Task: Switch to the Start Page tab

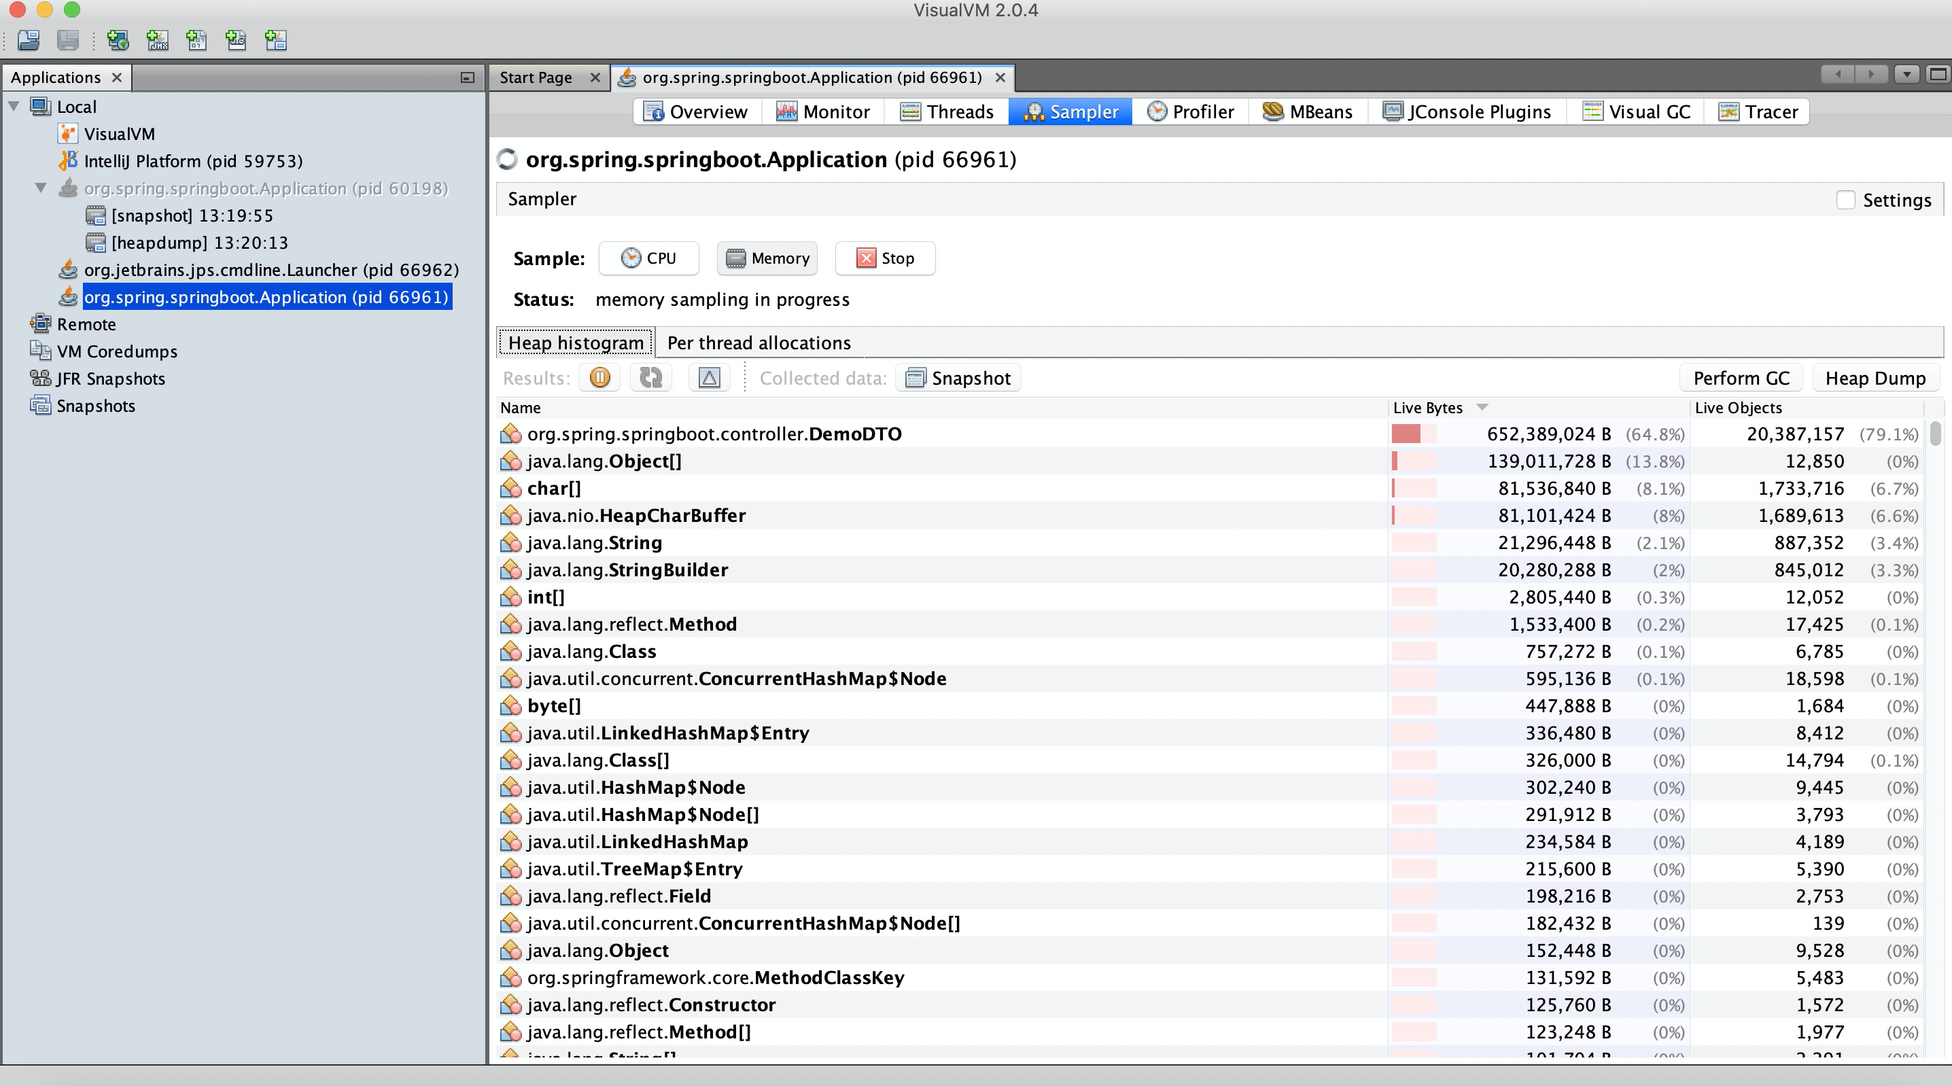Action: click(x=536, y=77)
